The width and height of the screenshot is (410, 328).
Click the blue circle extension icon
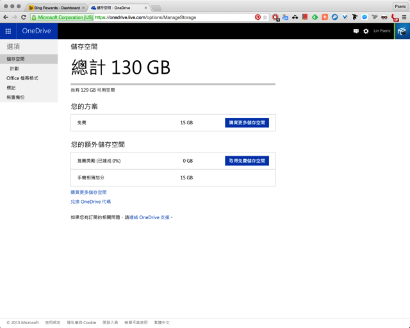[x=334, y=17]
